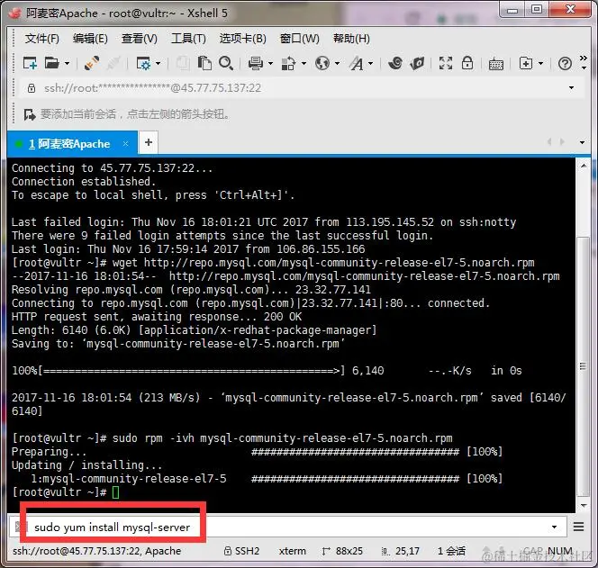Viewport: 598px width, 568px height.
Task: Click the tab scroll left arrow
Action: tap(549, 142)
